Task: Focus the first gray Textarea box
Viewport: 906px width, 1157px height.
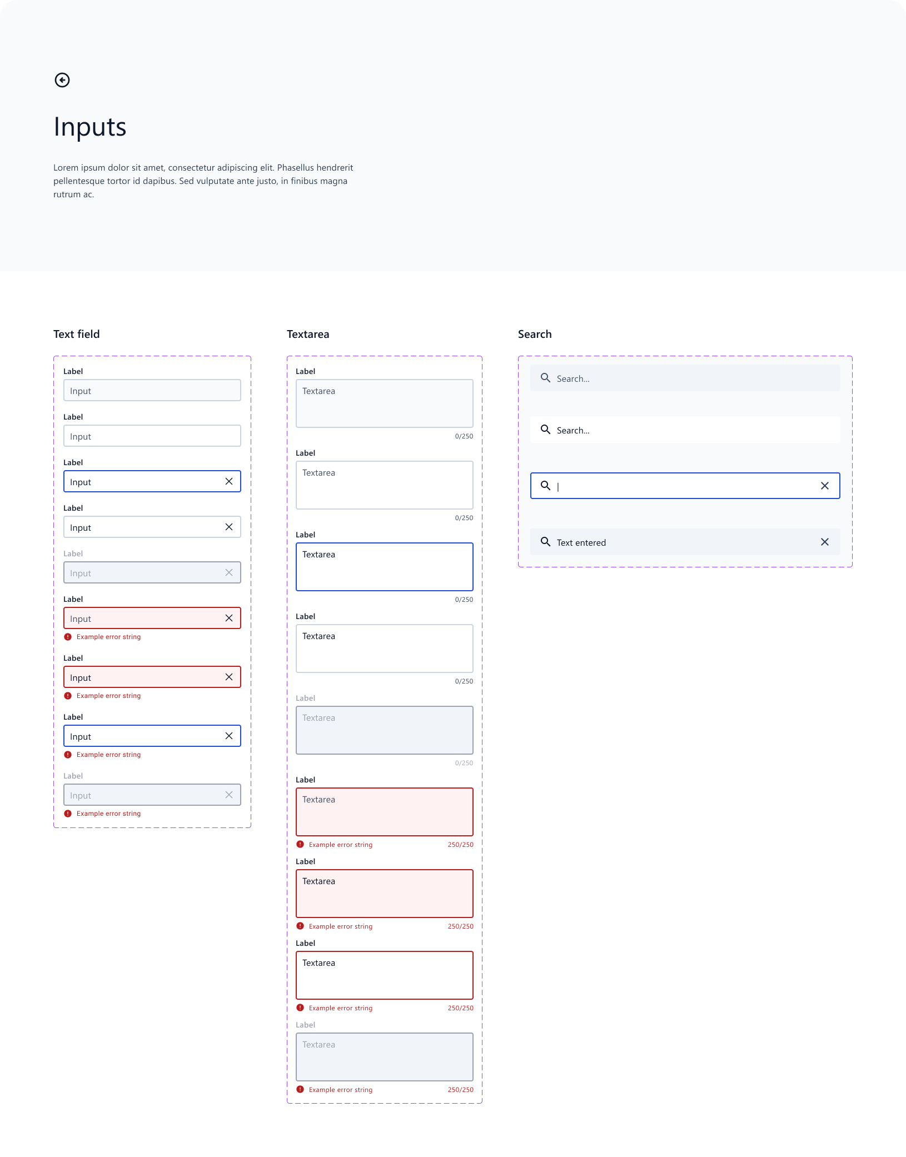Action: click(385, 403)
